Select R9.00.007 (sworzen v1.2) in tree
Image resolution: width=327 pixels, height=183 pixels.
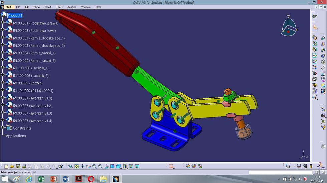33,106
